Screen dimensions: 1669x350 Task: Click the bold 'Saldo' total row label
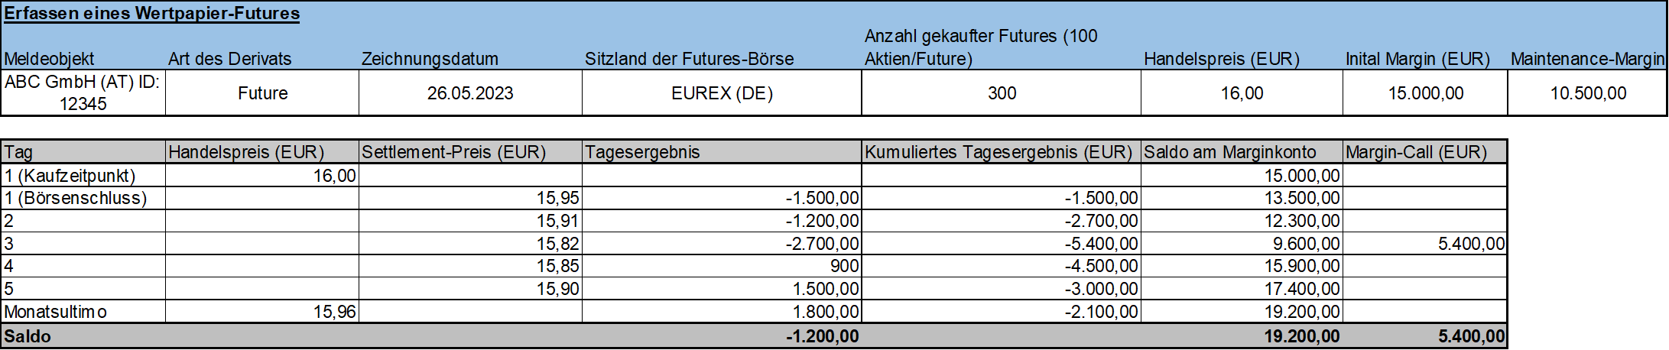(28, 336)
